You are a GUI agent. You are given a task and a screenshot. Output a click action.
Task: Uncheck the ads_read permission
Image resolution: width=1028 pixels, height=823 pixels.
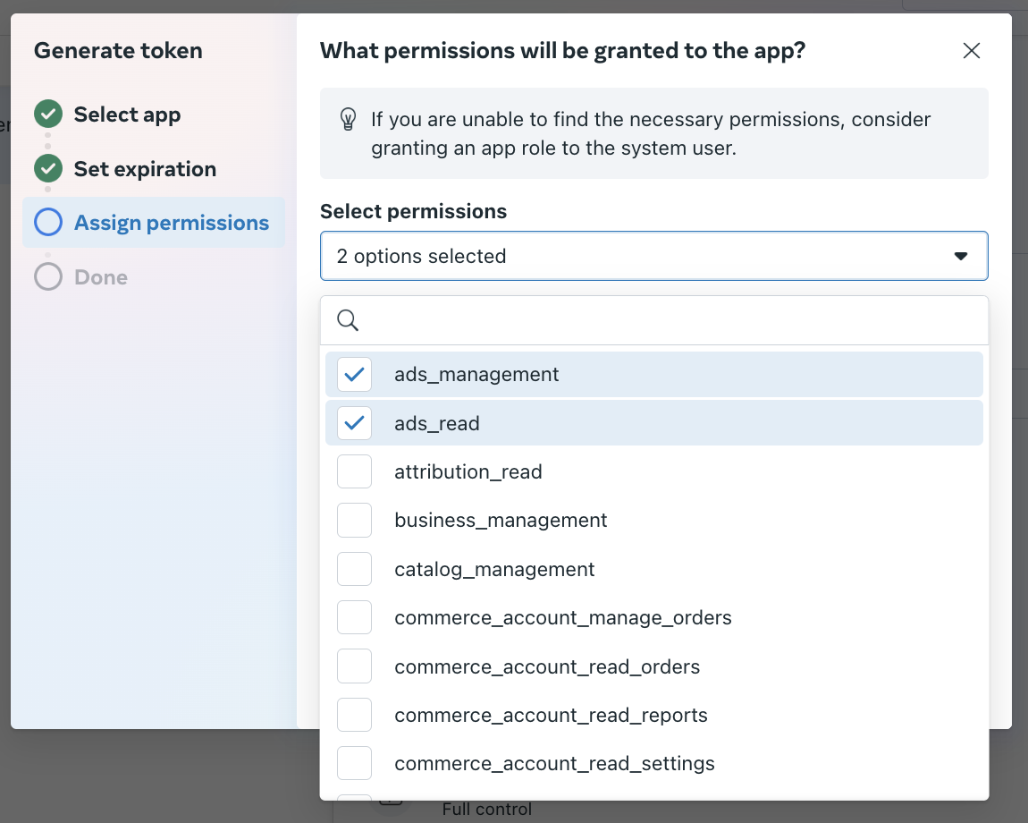click(354, 423)
